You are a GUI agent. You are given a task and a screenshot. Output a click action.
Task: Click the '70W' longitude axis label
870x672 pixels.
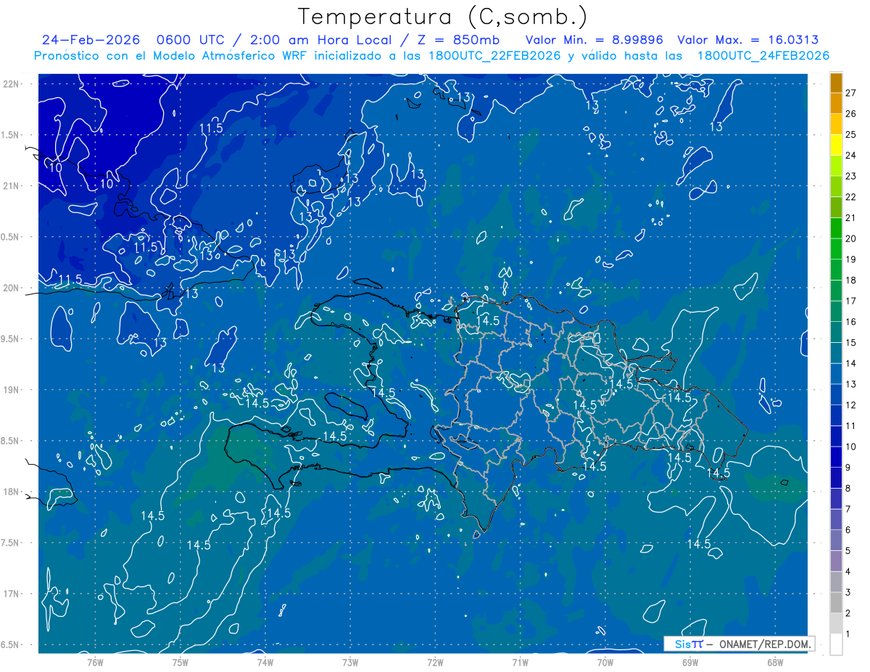click(605, 663)
